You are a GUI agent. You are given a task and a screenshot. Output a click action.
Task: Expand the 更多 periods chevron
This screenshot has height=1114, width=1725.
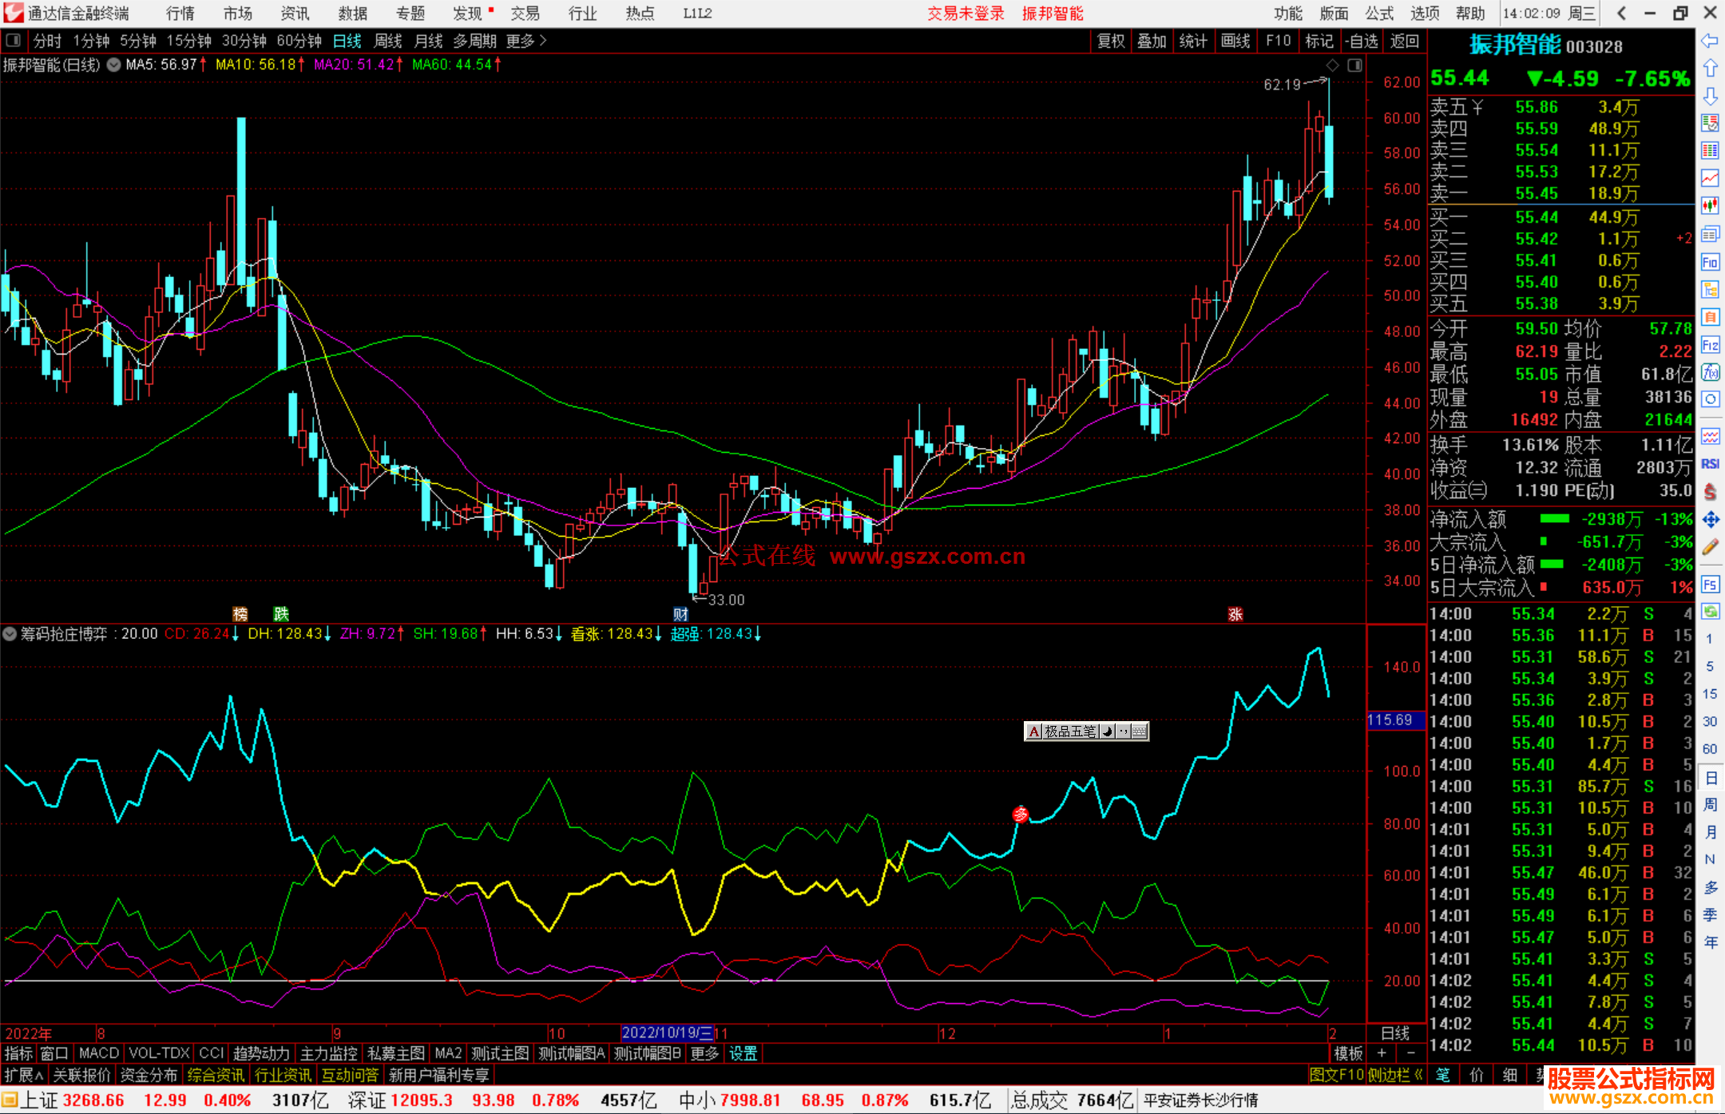pyautogui.click(x=543, y=41)
